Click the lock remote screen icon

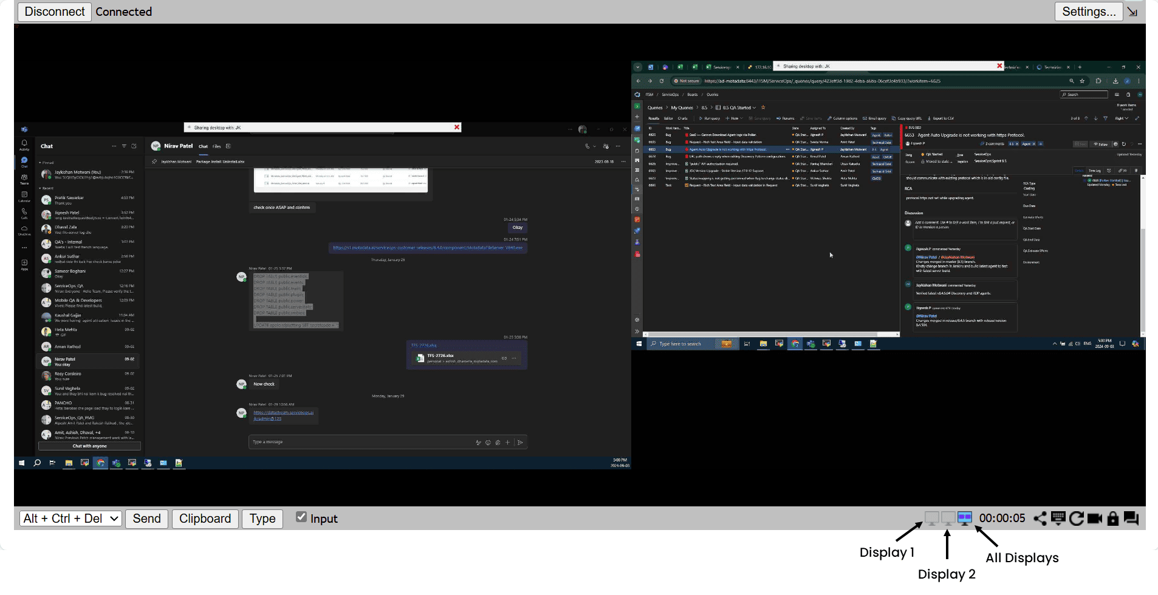1112,518
